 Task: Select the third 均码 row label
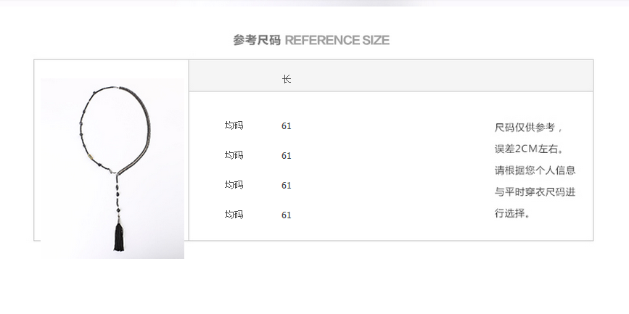pos(234,185)
